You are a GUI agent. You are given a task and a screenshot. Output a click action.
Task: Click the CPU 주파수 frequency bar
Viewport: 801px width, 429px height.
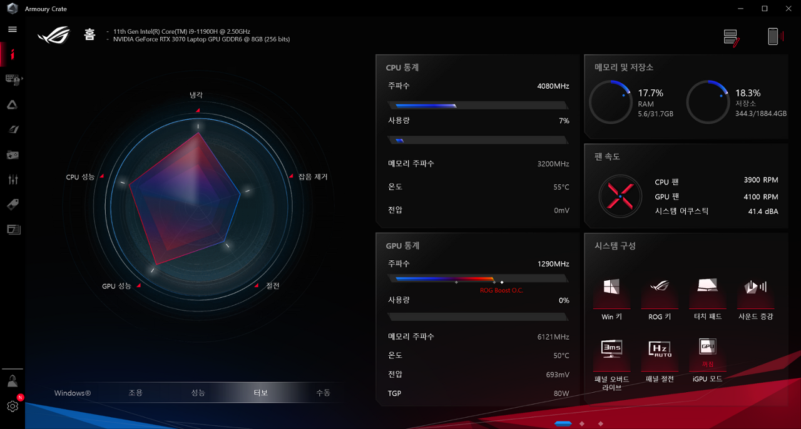[x=478, y=105]
